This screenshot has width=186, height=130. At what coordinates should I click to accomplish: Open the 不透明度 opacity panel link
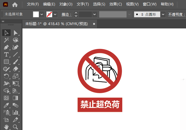click(177, 15)
